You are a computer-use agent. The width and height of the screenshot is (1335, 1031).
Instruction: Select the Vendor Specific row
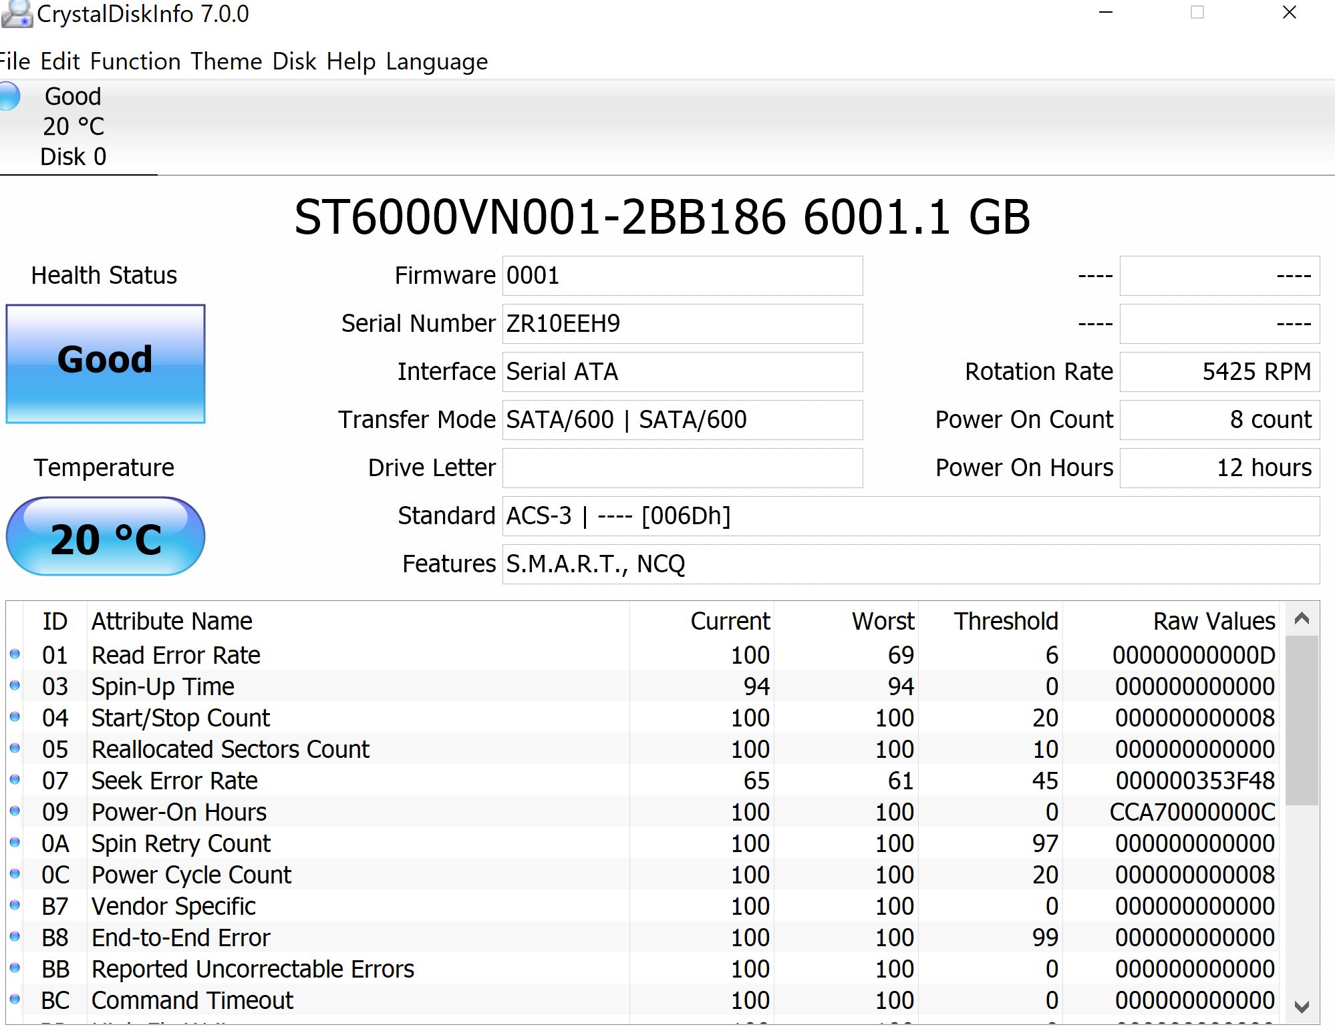click(x=643, y=906)
